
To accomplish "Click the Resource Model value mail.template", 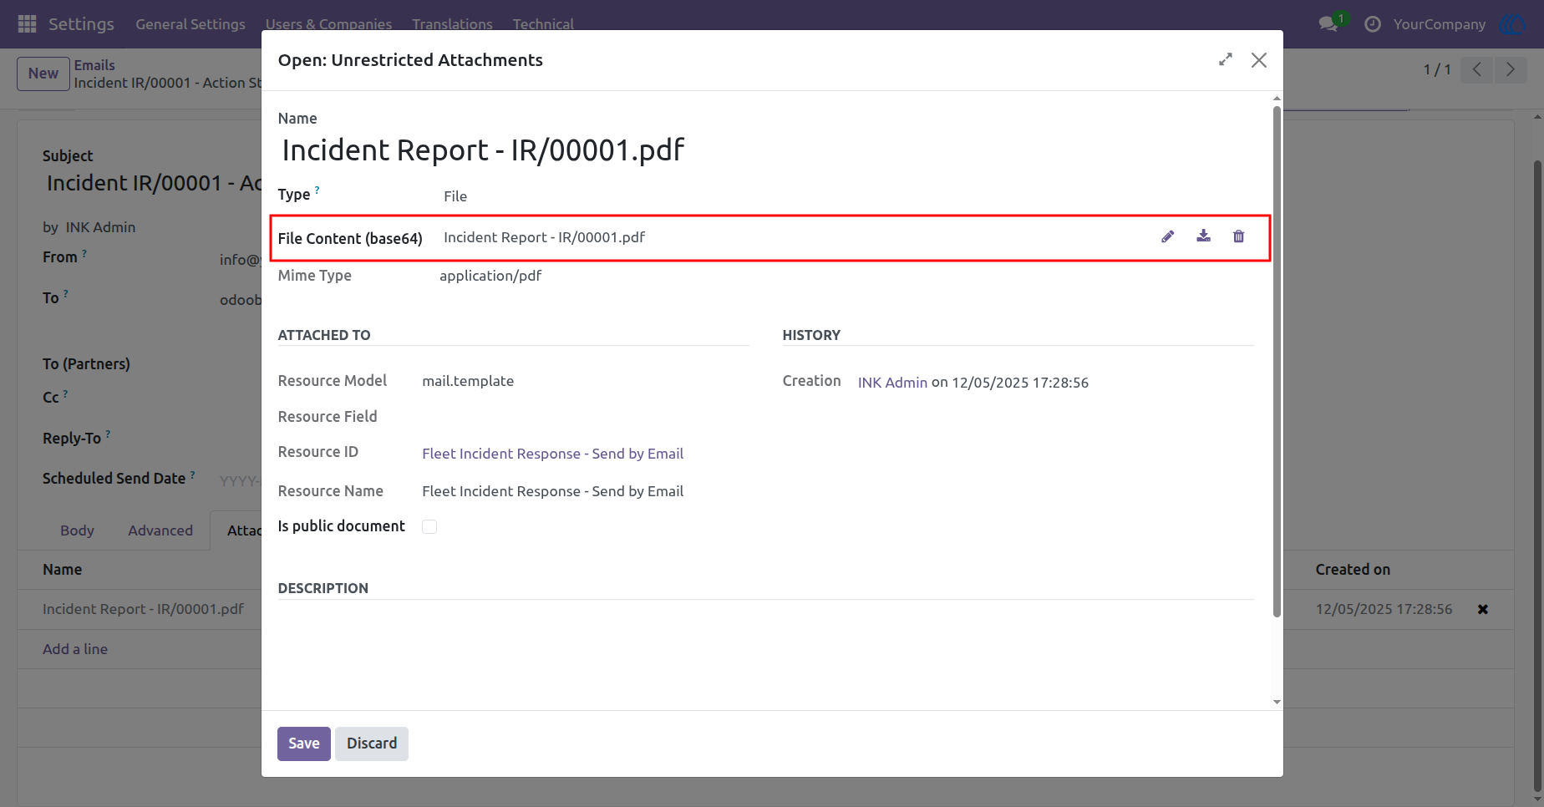I will pos(468,381).
